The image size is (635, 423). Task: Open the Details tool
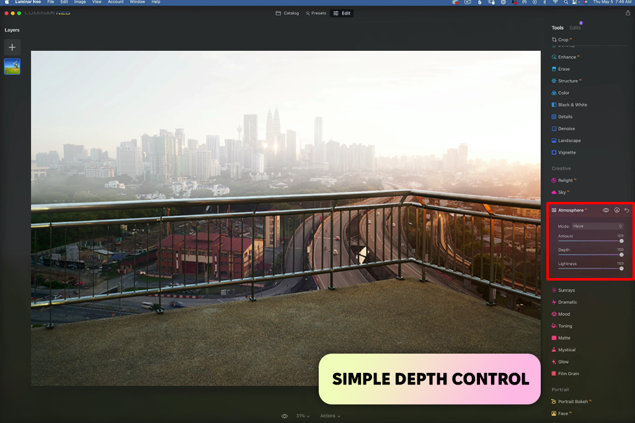point(562,117)
